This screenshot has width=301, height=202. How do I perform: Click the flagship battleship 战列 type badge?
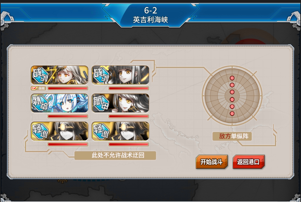[40, 75]
